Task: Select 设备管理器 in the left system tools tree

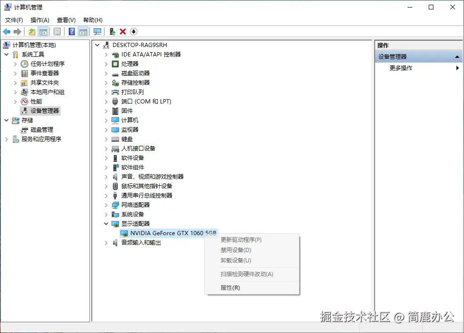Action: (45, 111)
